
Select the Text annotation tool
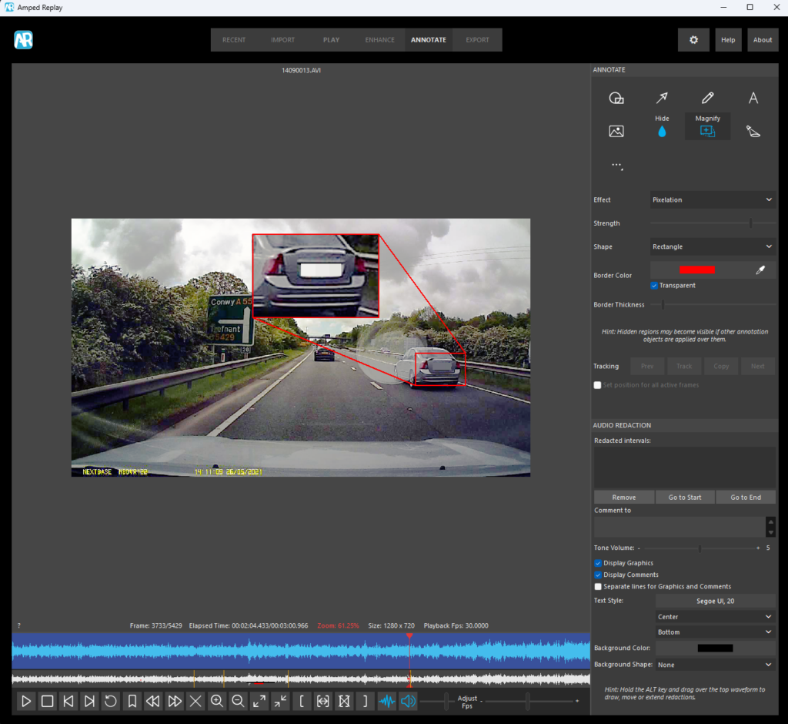coord(753,98)
